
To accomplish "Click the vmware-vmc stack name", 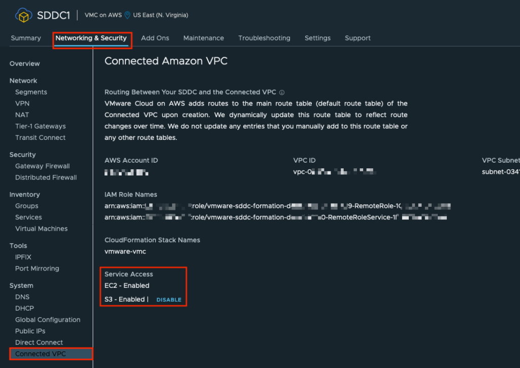I will click(x=125, y=251).
